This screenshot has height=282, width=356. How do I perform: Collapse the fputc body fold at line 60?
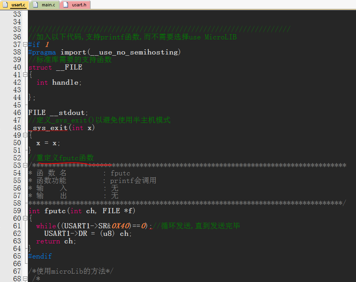coord(25,218)
